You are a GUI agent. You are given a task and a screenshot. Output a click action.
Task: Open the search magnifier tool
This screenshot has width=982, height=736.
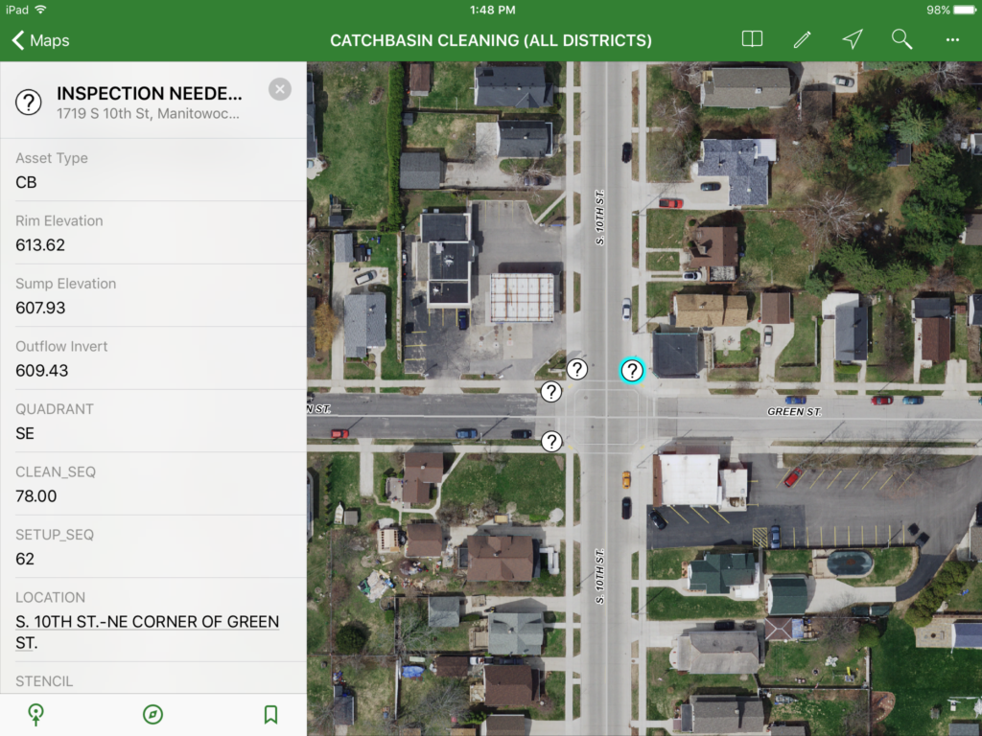point(901,39)
